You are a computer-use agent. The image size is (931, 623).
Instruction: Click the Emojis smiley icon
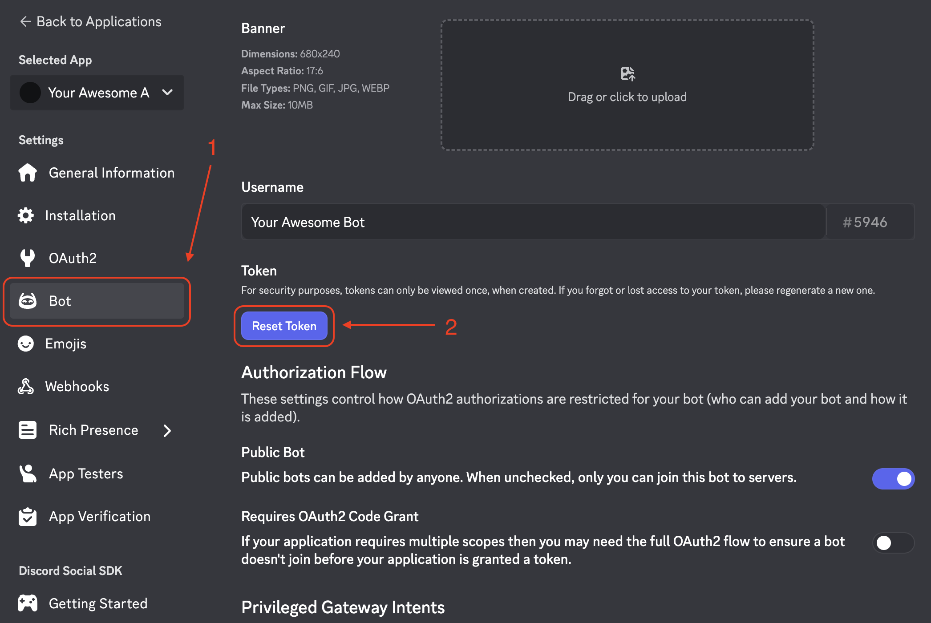[x=26, y=344]
